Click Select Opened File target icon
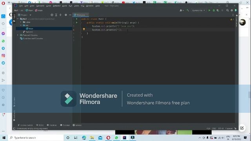The width and height of the screenshot is (251, 141). (x=52, y=15)
